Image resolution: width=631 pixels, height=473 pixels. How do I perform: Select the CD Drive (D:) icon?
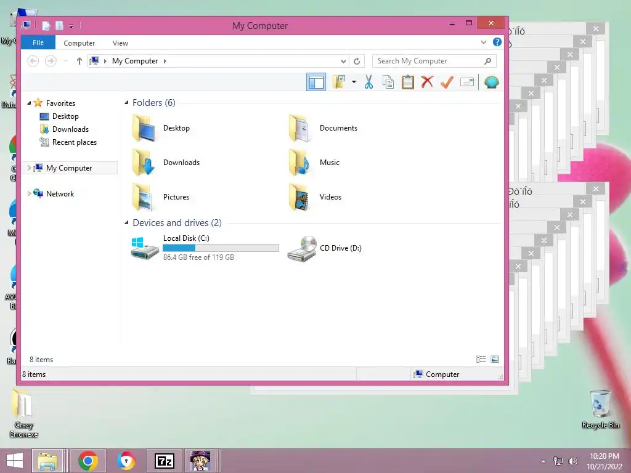coord(302,248)
